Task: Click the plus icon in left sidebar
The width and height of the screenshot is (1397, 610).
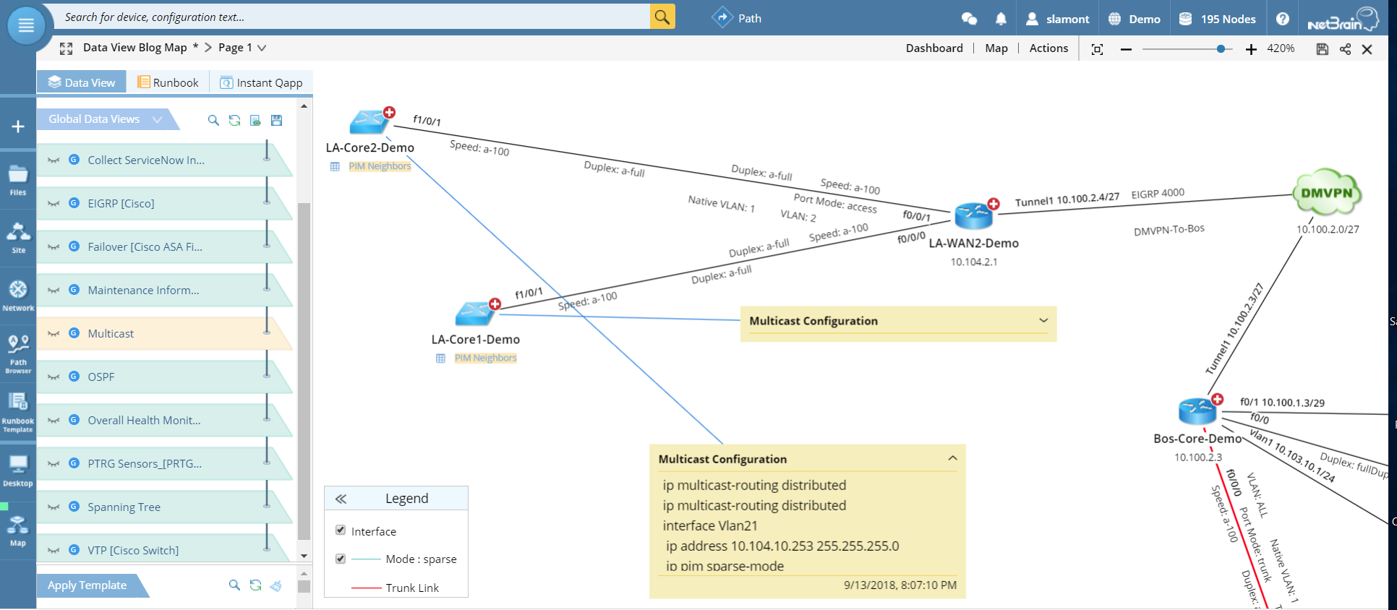Action: point(18,126)
